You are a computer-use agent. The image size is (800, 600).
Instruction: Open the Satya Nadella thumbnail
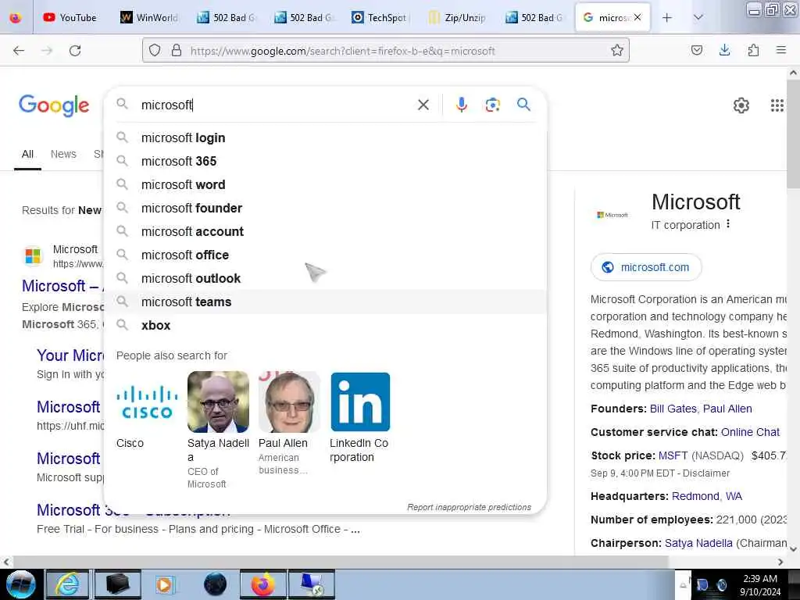pos(219,402)
